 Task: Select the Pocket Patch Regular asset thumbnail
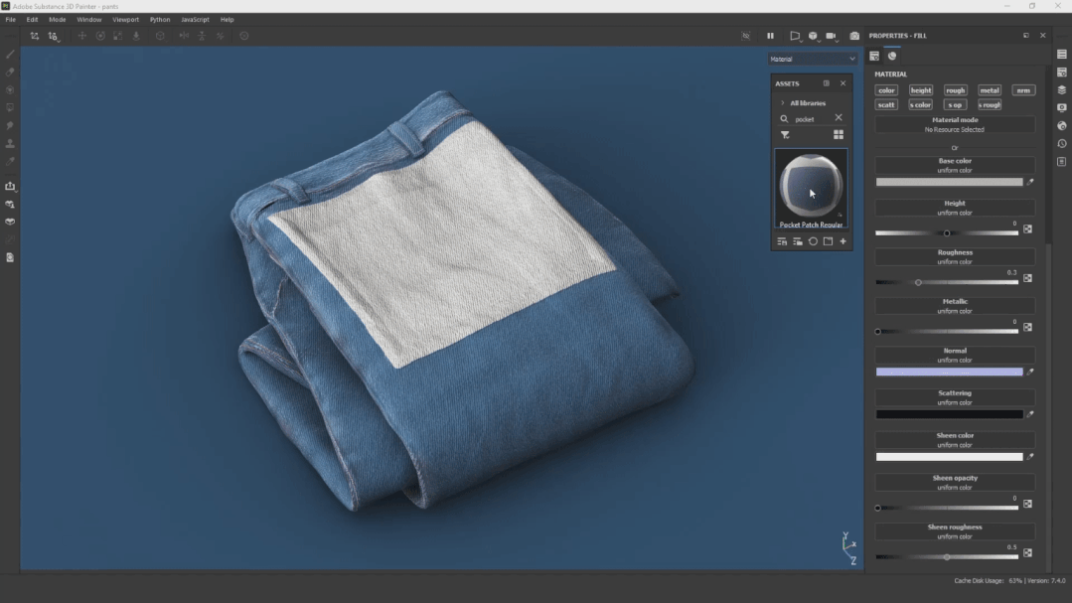pyautogui.click(x=811, y=189)
